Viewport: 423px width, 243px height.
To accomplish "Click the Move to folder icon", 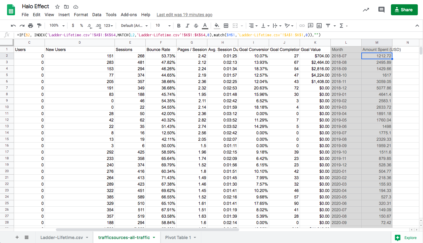I will (66, 7).
